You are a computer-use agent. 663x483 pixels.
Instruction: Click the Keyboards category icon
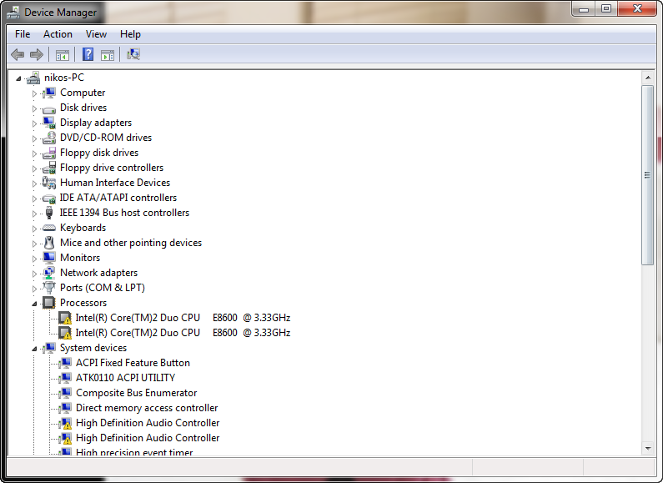(49, 228)
